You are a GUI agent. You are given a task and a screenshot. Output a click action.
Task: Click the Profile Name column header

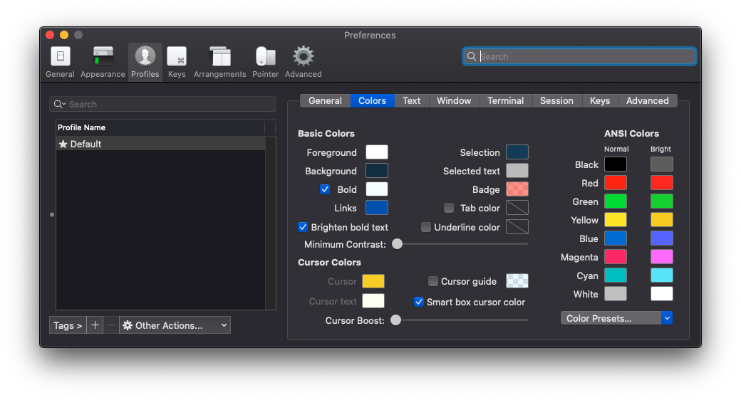(161, 127)
